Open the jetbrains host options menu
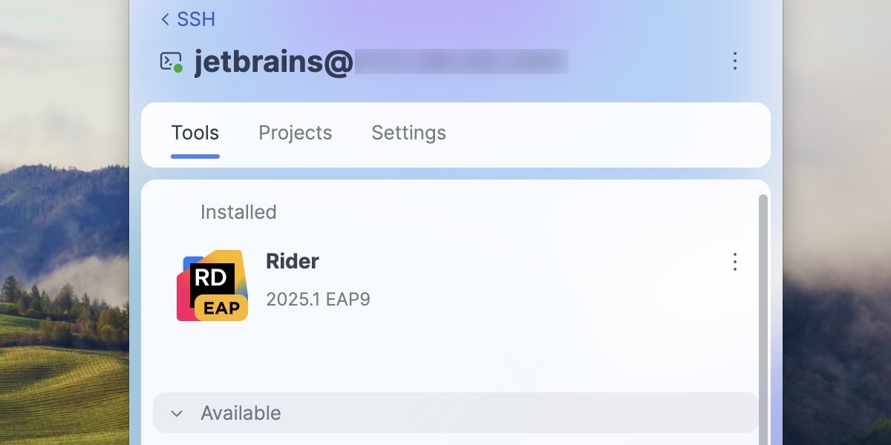 pyautogui.click(x=734, y=61)
